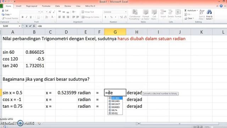Click the Format Painter brush
227x128 pixels.
(3, 18)
